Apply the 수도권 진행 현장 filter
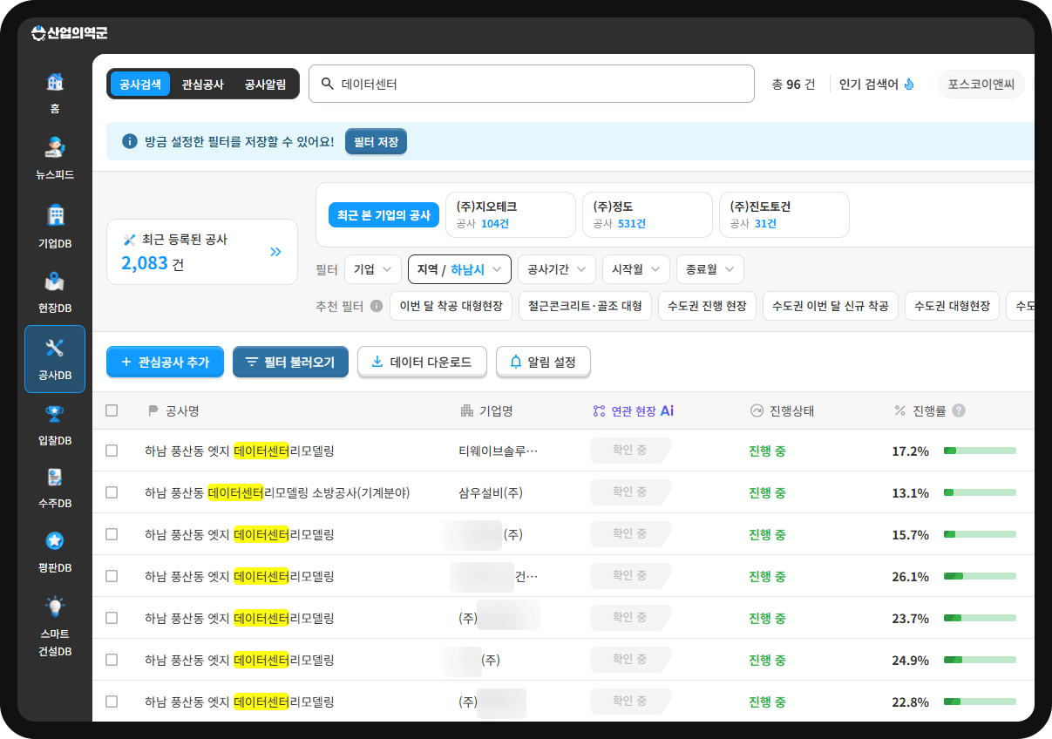This screenshot has width=1052, height=739. pyautogui.click(x=707, y=306)
